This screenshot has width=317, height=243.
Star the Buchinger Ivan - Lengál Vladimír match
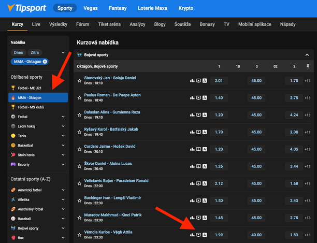click(79, 201)
